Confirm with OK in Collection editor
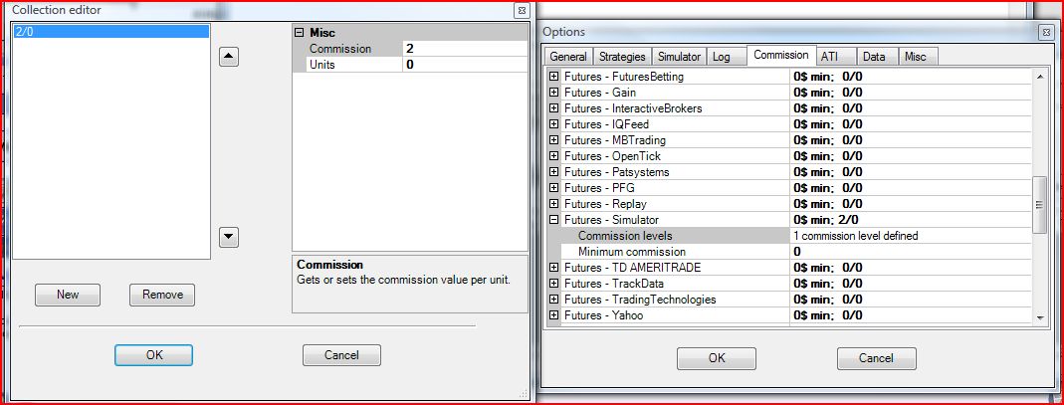The height and width of the screenshot is (405, 1064). point(153,355)
